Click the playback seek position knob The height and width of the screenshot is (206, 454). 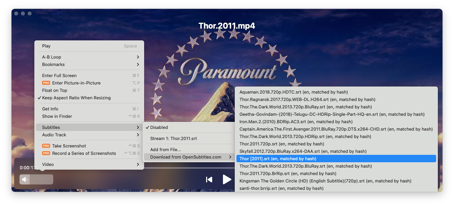pos(42,168)
